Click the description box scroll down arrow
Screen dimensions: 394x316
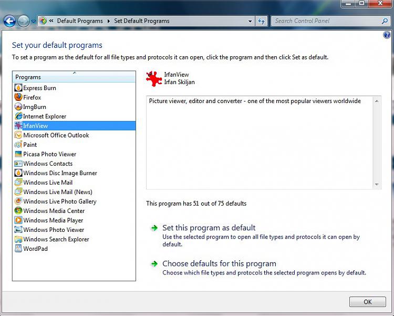pyautogui.click(x=377, y=185)
